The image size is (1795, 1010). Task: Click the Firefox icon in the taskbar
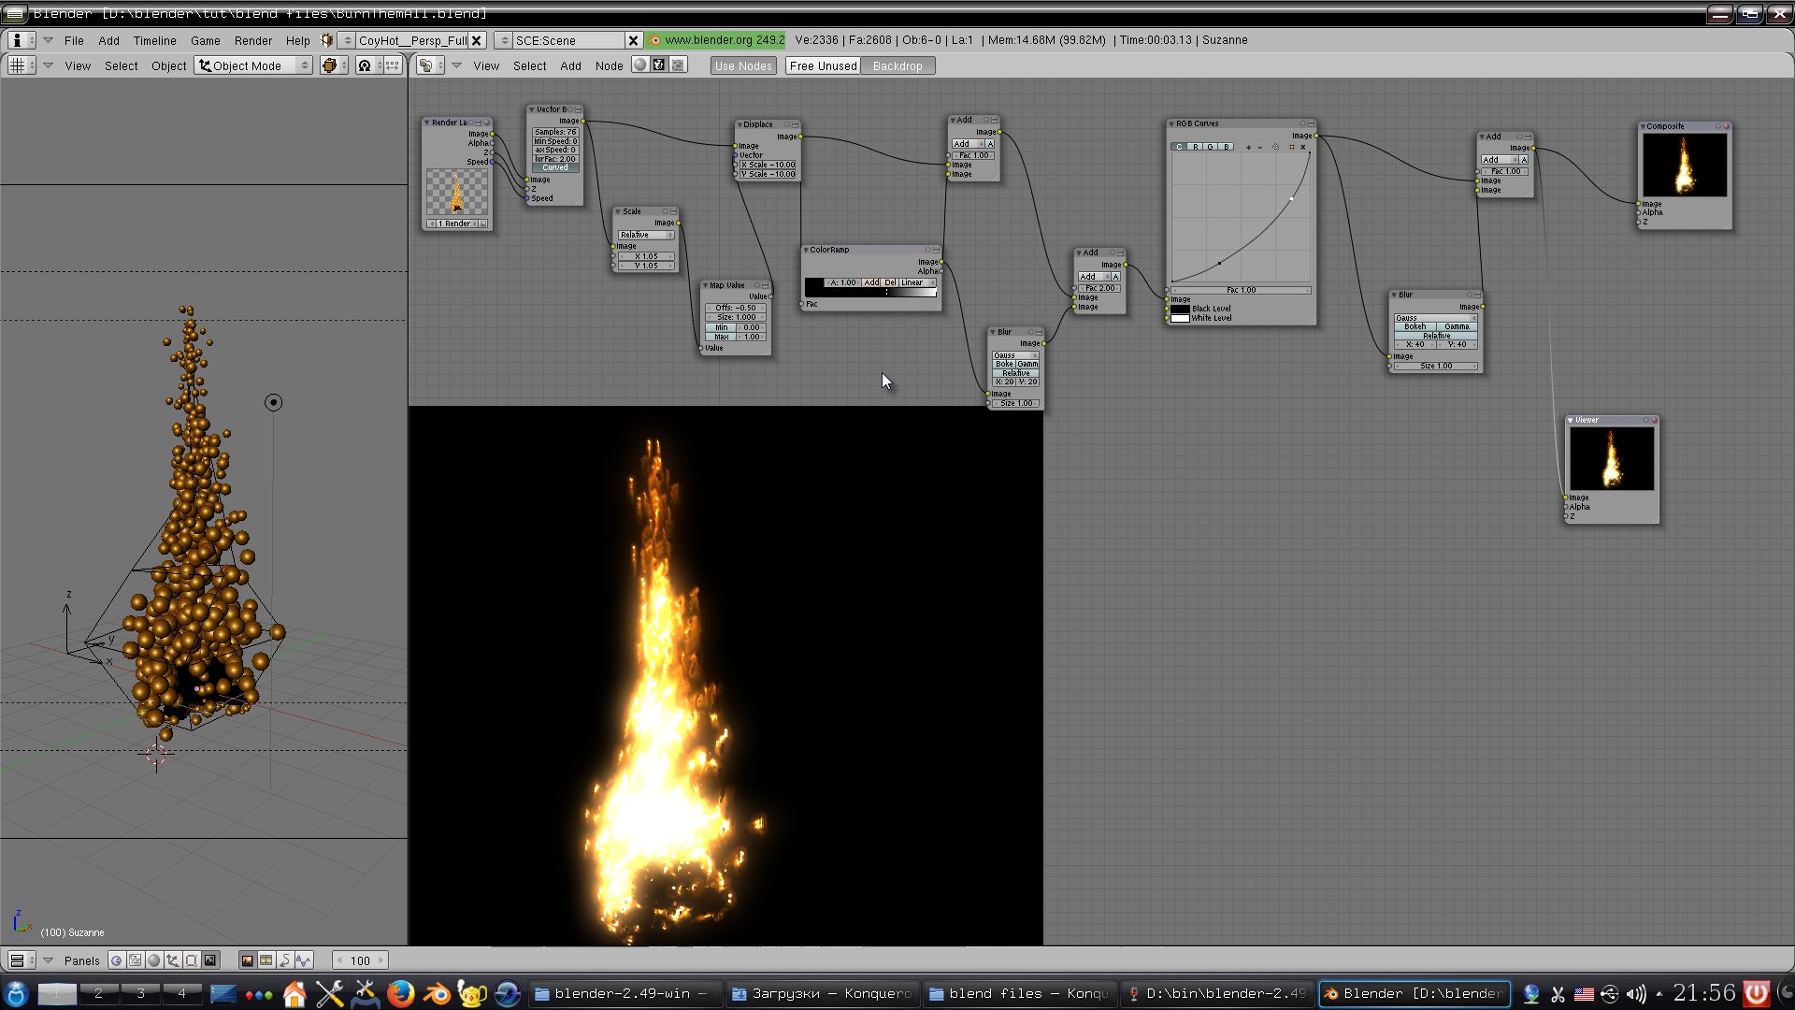[400, 993]
